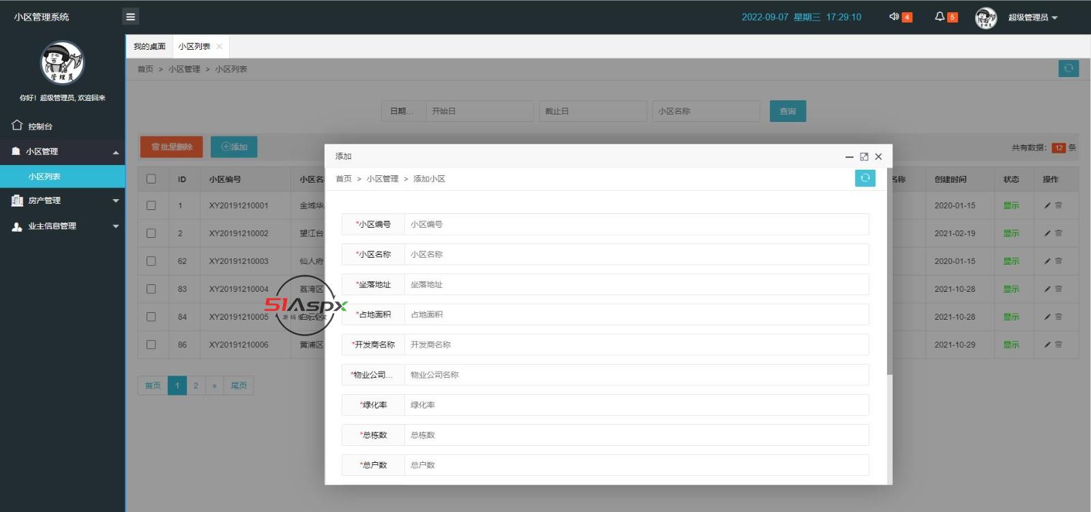Check the checkbox for row XY20191210002
1091x512 pixels.
151,233
